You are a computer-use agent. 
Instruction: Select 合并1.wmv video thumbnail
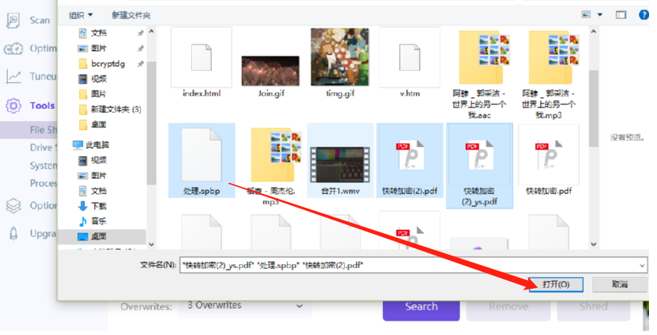point(340,165)
